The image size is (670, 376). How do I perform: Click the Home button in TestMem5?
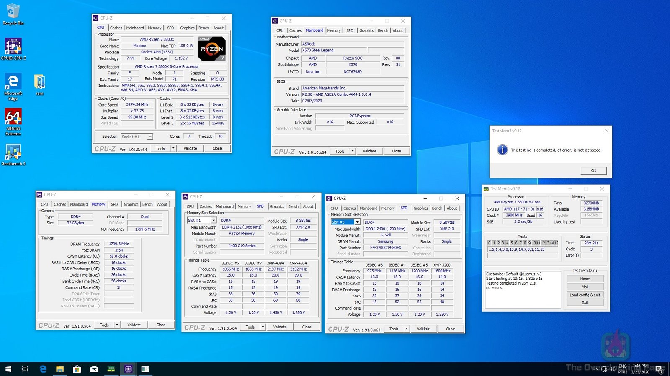click(x=585, y=279)
